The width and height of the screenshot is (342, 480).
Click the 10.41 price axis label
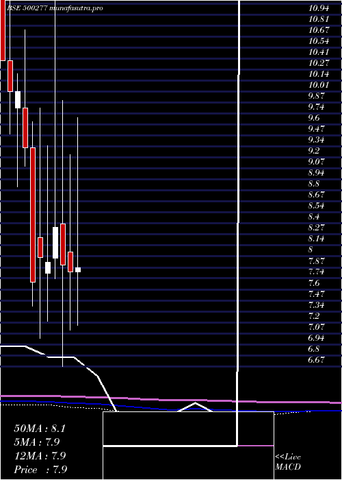319,52
